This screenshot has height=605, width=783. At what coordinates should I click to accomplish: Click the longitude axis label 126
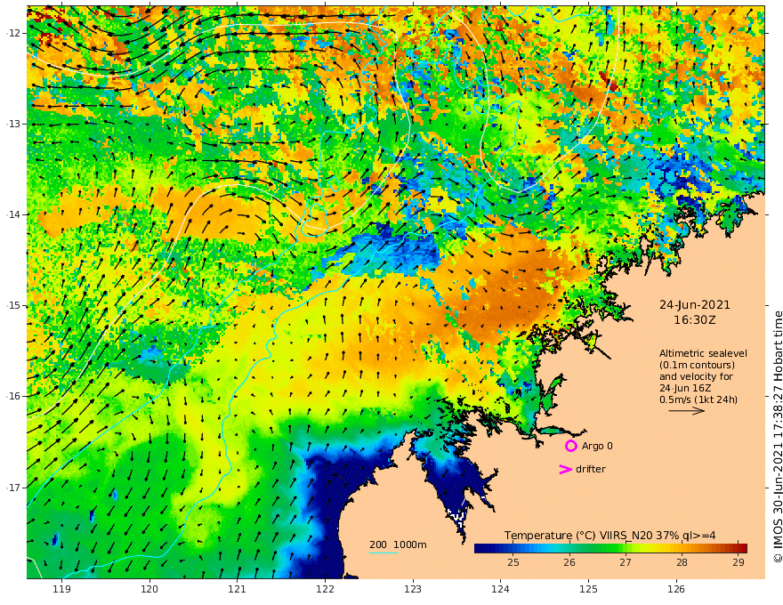click(x=676, y=589)
